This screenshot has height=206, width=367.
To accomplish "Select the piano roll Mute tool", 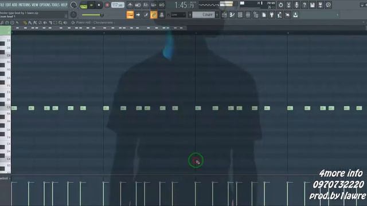I will 45,23.
